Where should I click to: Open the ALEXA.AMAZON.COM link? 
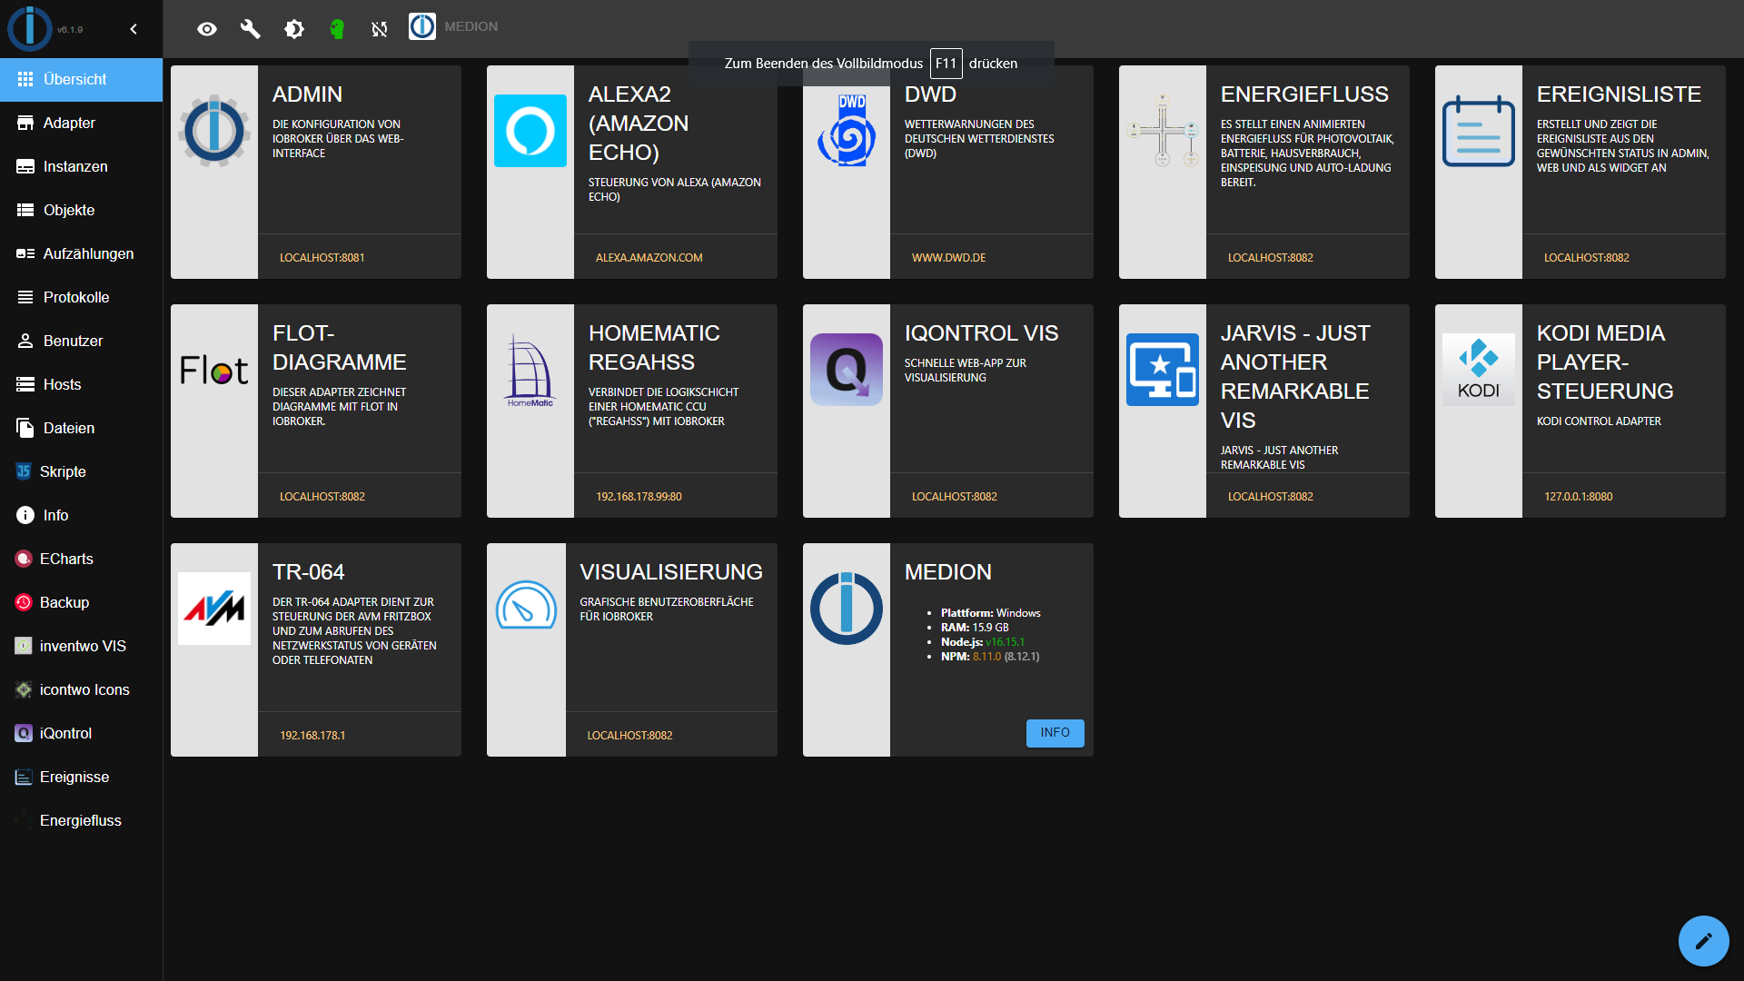tap(649, 258)
